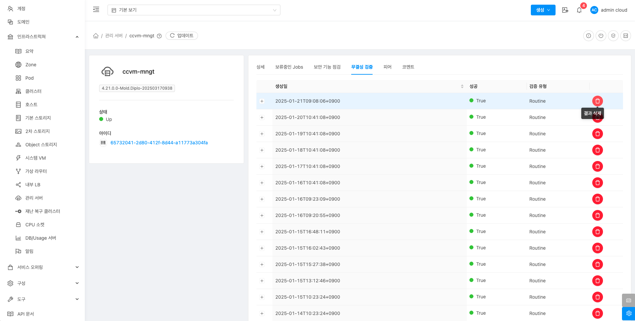The image size is (635, 321).
Task: Open the 생성 dropdown button
Action: (x=543, y=10)
